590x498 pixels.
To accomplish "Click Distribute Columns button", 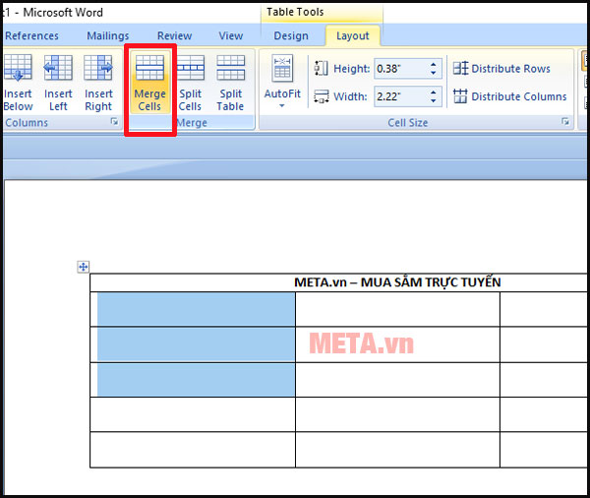I will pyautogui.click(x=509, y=96).
